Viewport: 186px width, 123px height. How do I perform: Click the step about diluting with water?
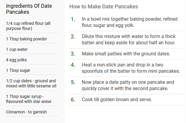(129, 40)
